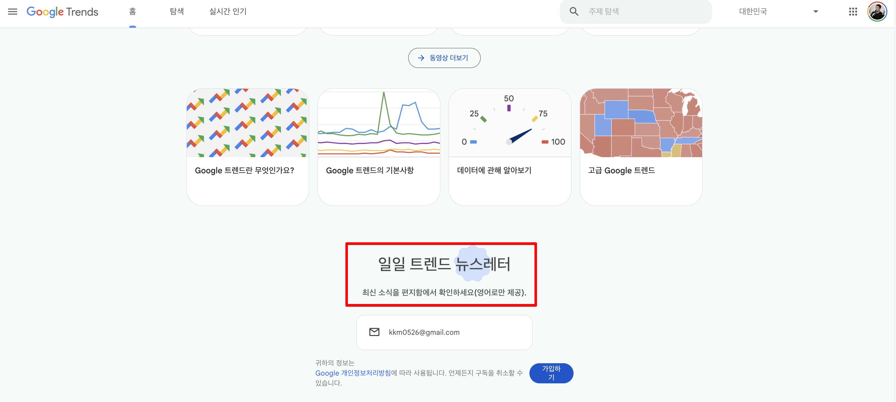
Task: Open the 데이터에 관해 알아보기 gauge thumbnail
Action: click(510, 123)
